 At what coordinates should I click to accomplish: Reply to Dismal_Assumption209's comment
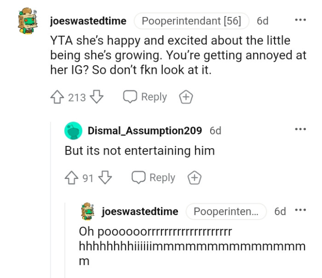[154, 178]
